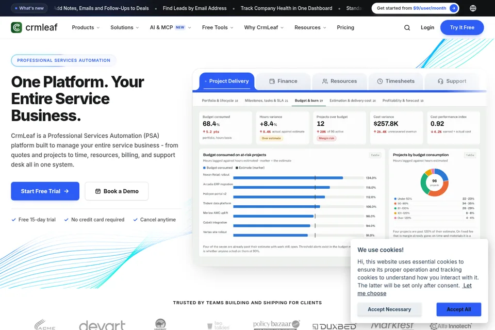The height and width of the screenshot is (330, 495).
Task: Switch to the Finance tab
Action: coord(283,81)
